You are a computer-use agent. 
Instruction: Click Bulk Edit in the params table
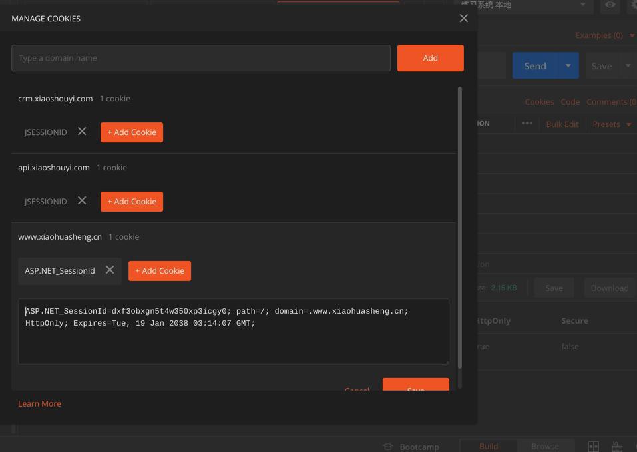(x=562, y=124)
